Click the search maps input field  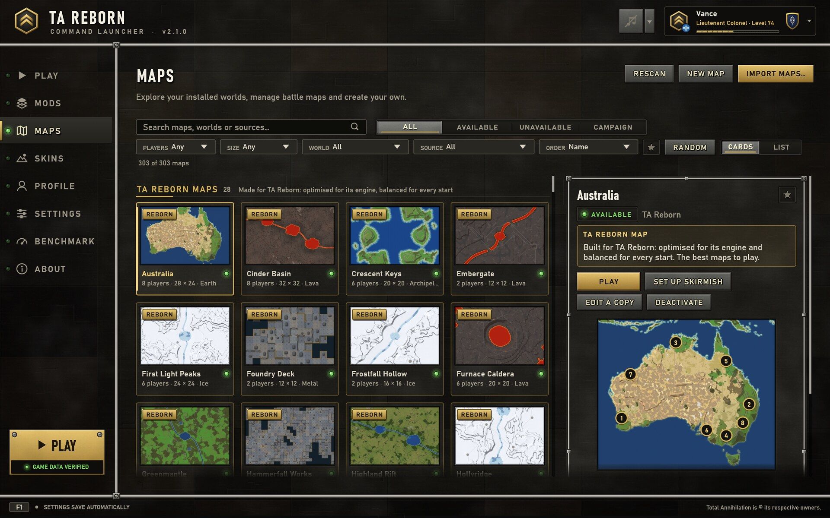pos(251,127)
